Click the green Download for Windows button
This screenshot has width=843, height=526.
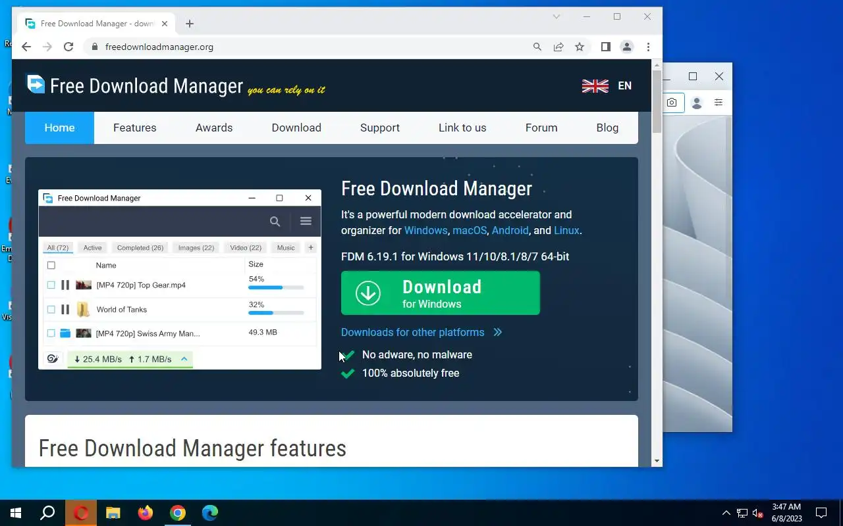[x=441, y=293]
